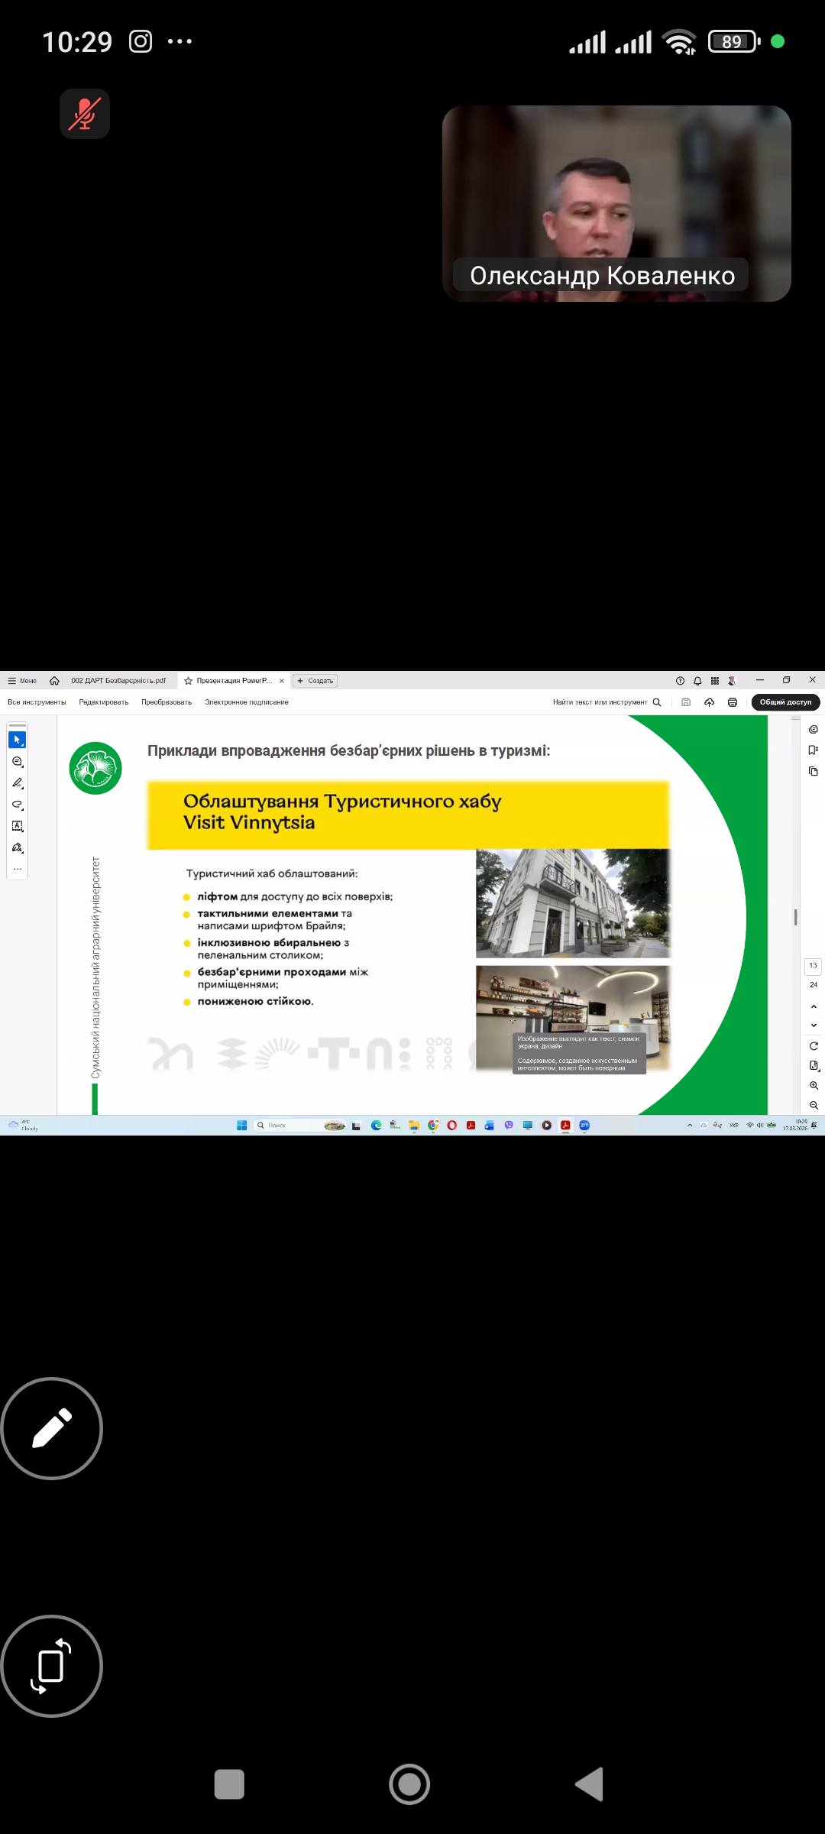Click the Создать new tab button

[x=315, y=681]
